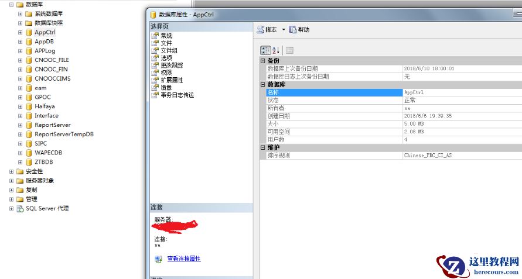Click the database icon in dialog title bar

pyautogui.click(x=153, y=15)
